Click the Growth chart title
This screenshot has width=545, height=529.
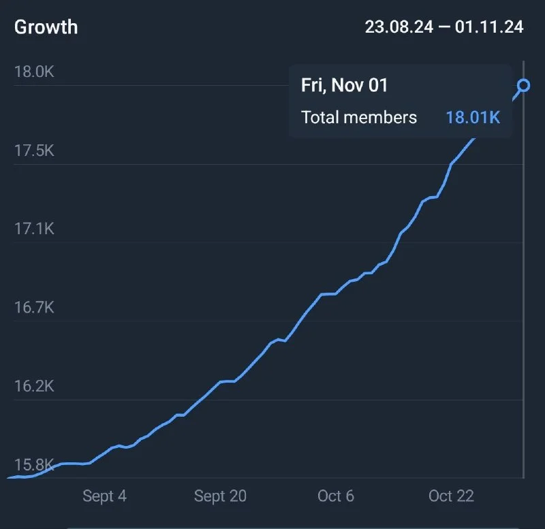pos(46,27)
